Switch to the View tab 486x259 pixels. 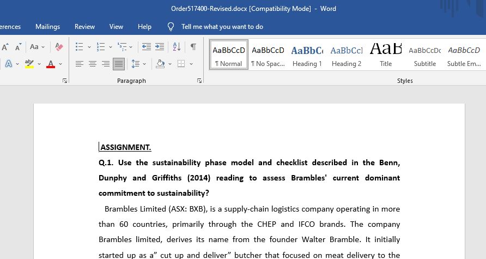tap(116, 27)
